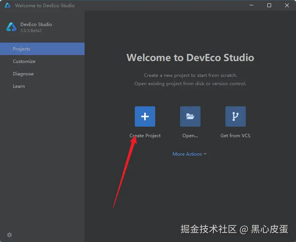The width and height of the screenshot is (296, 242).
Task: Switch to the Customize tab
Action: 42,61
